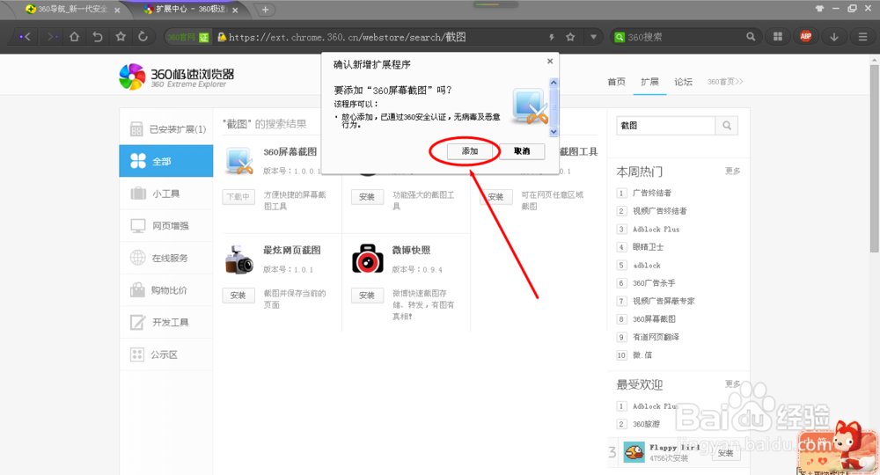880x475 pixels.
Task: Open a new tab with plus button
Action: (x=265, y=10)
